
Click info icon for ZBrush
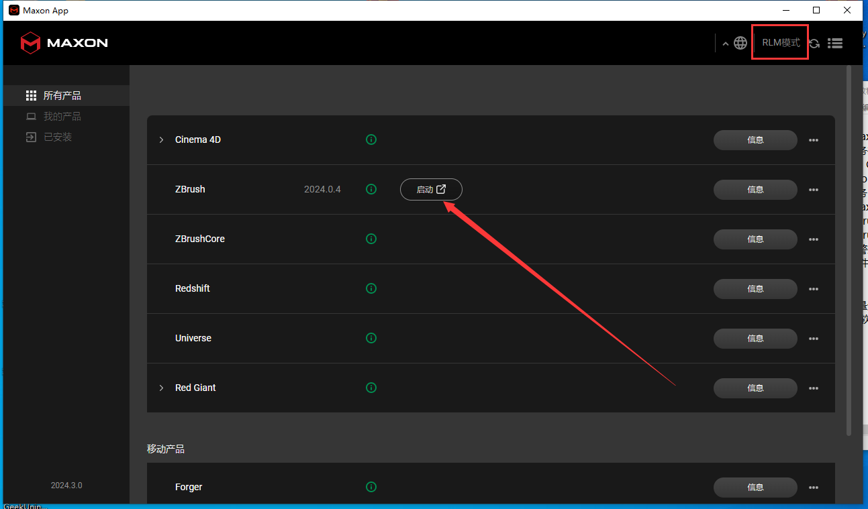(371, 189)
